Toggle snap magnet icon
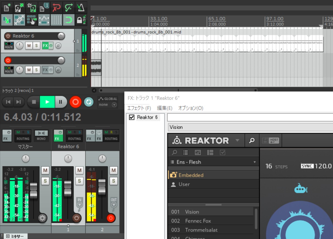The width and height of the screenshot is (333, 239). point(69,20)
